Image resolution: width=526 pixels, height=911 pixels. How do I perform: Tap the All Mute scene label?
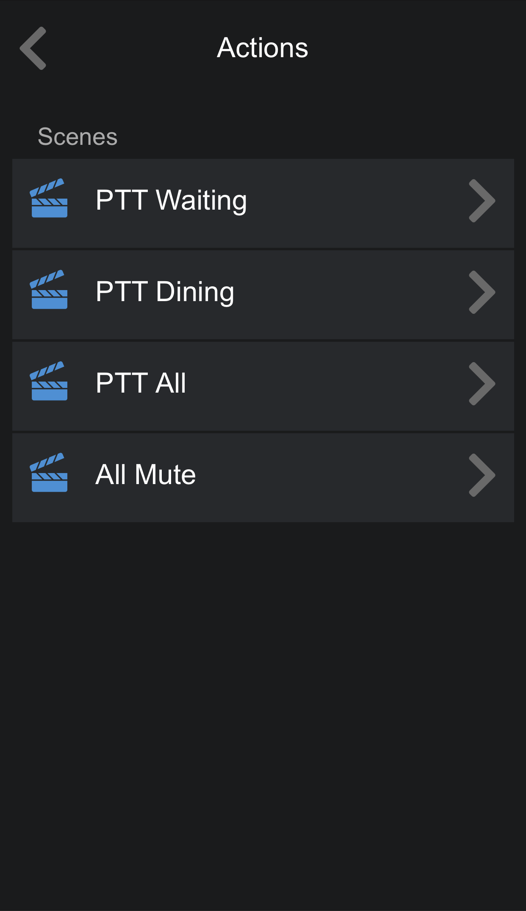coord(146,474)
